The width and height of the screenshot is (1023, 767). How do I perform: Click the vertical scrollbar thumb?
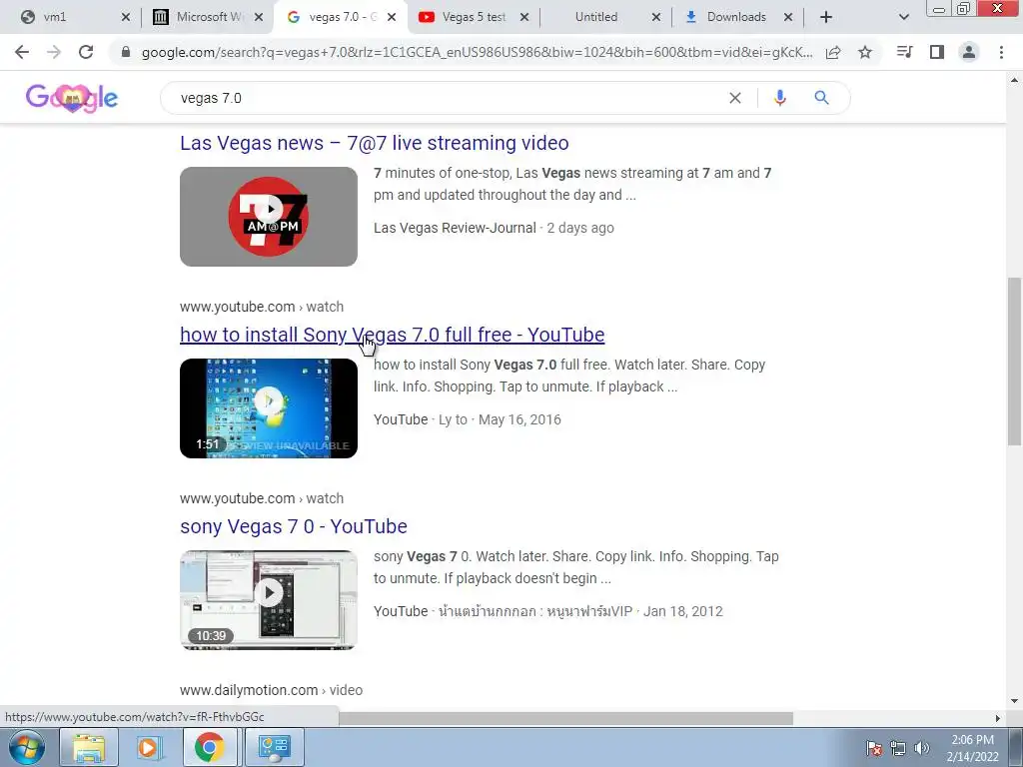tap(1014, 362)
